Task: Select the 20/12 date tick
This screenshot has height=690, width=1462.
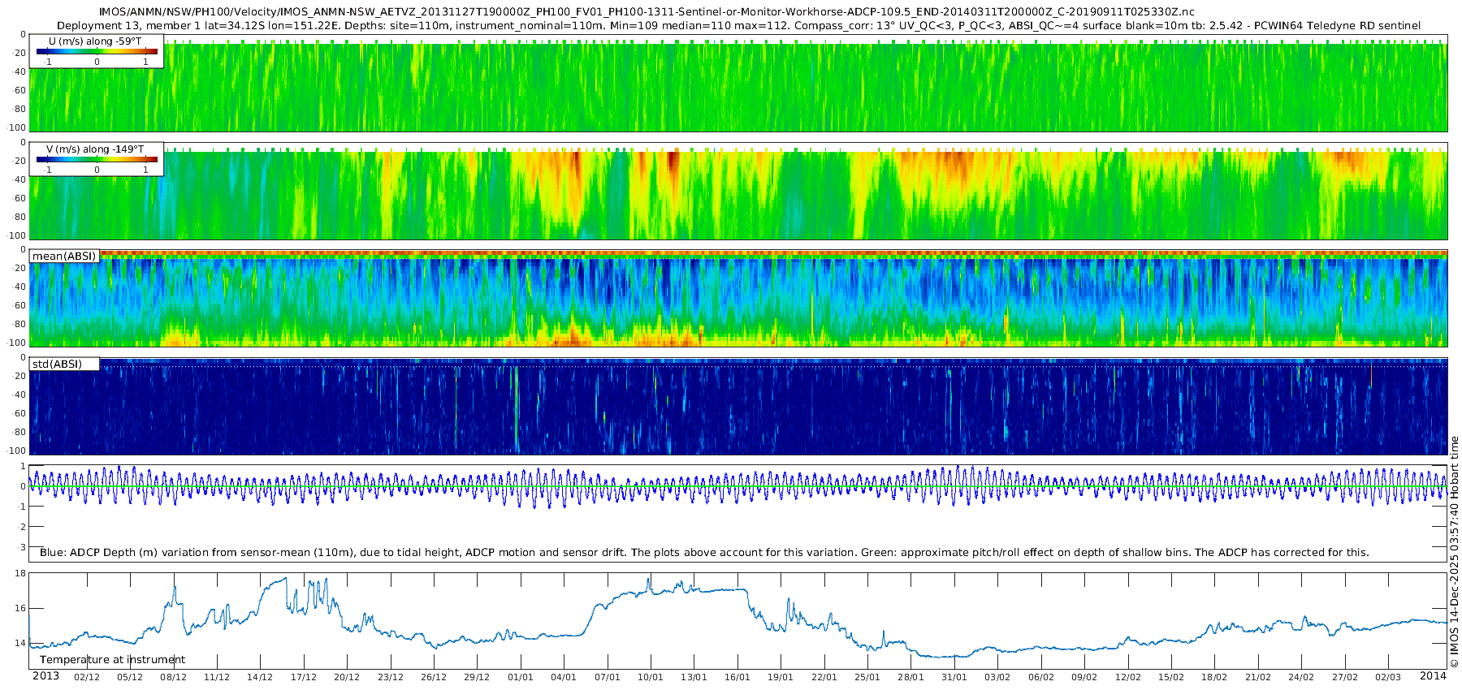Action: pyautogui.click(x=346, y=677)
